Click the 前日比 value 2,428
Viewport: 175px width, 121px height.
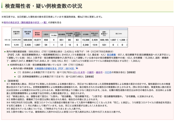[x=28, y=45]
